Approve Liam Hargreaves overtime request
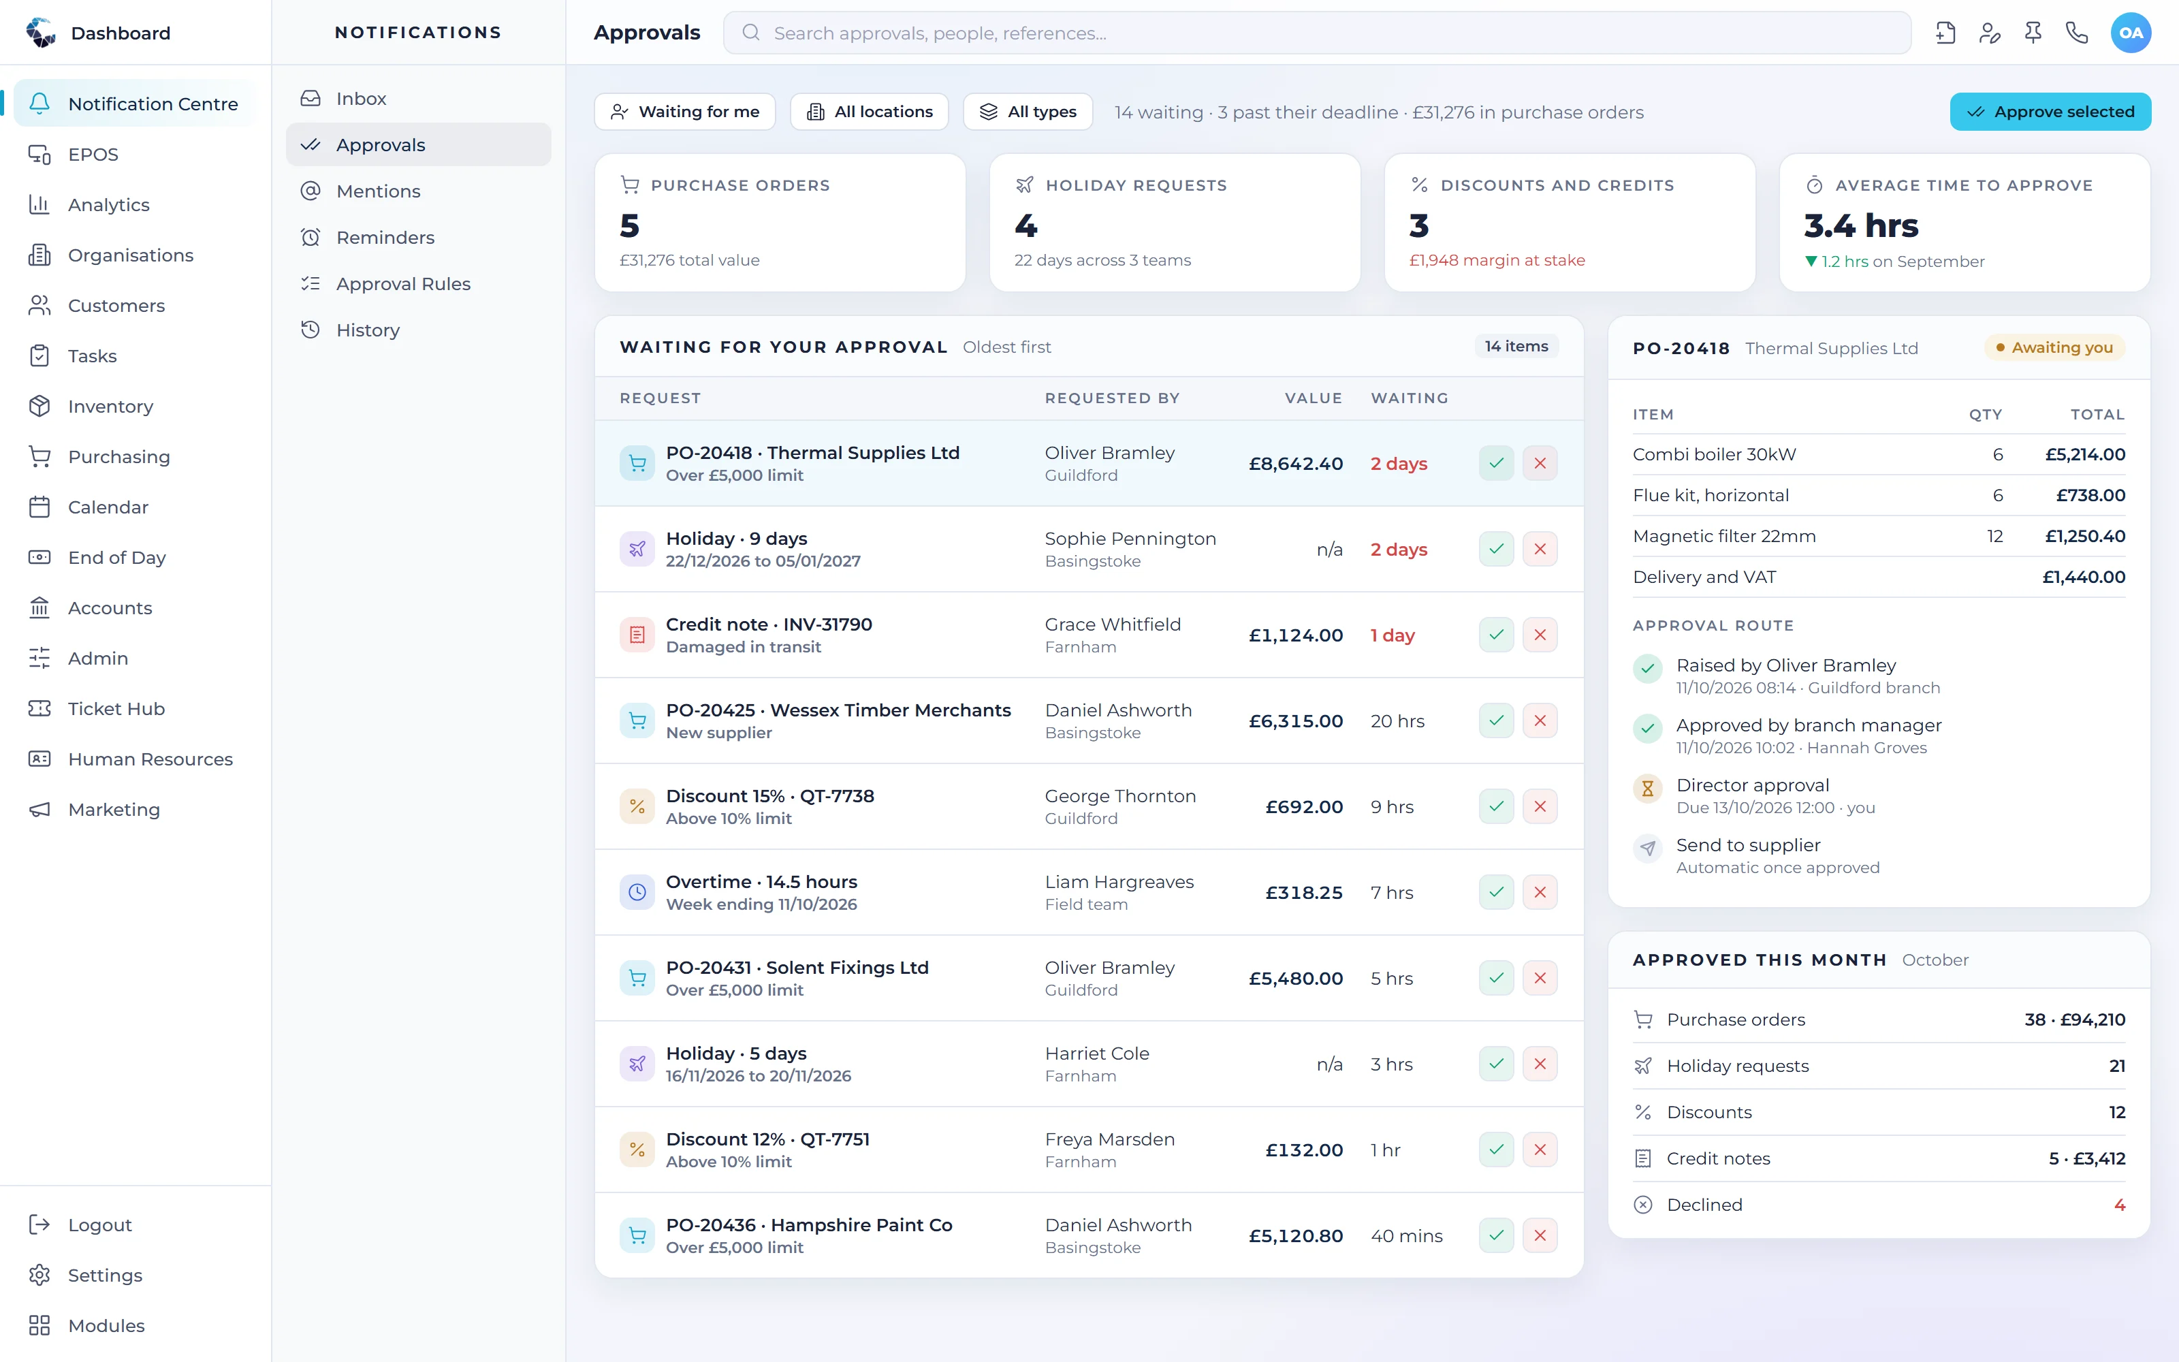The image size is (2179, 1362). (1497, 892)
